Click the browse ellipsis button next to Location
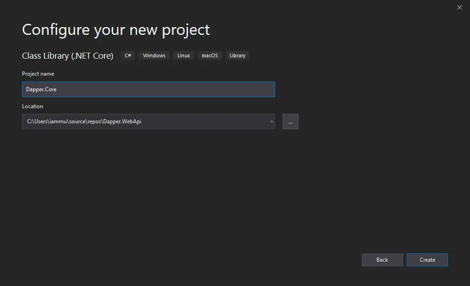This screenshot has width=470, height=286. (290, 121)
